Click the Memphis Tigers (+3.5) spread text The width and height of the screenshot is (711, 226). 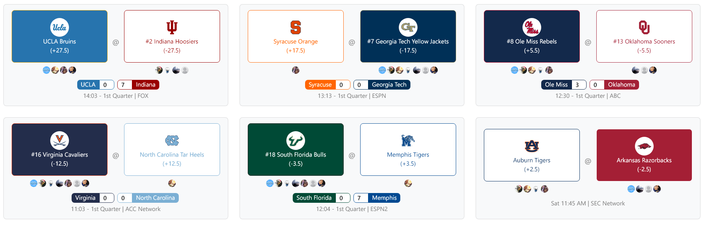tap(408, 164)
